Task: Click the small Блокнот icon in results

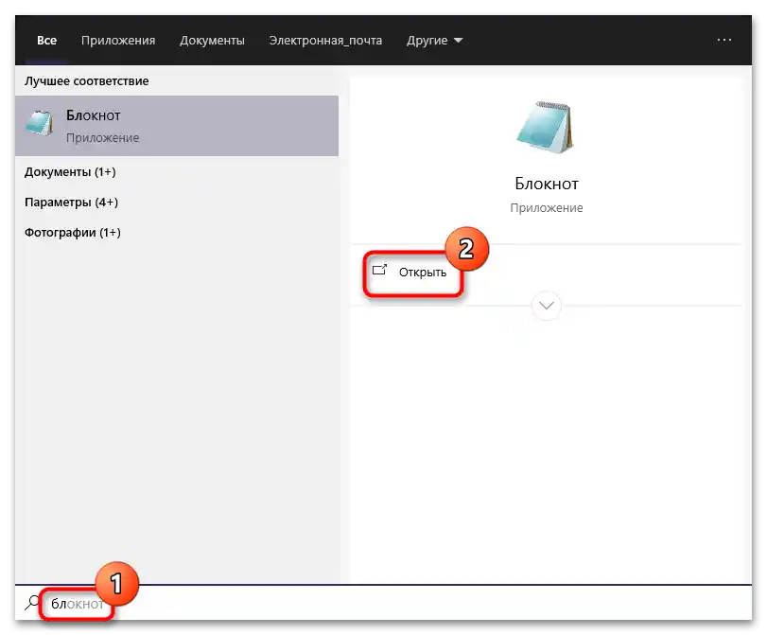Action: point(39,123)
